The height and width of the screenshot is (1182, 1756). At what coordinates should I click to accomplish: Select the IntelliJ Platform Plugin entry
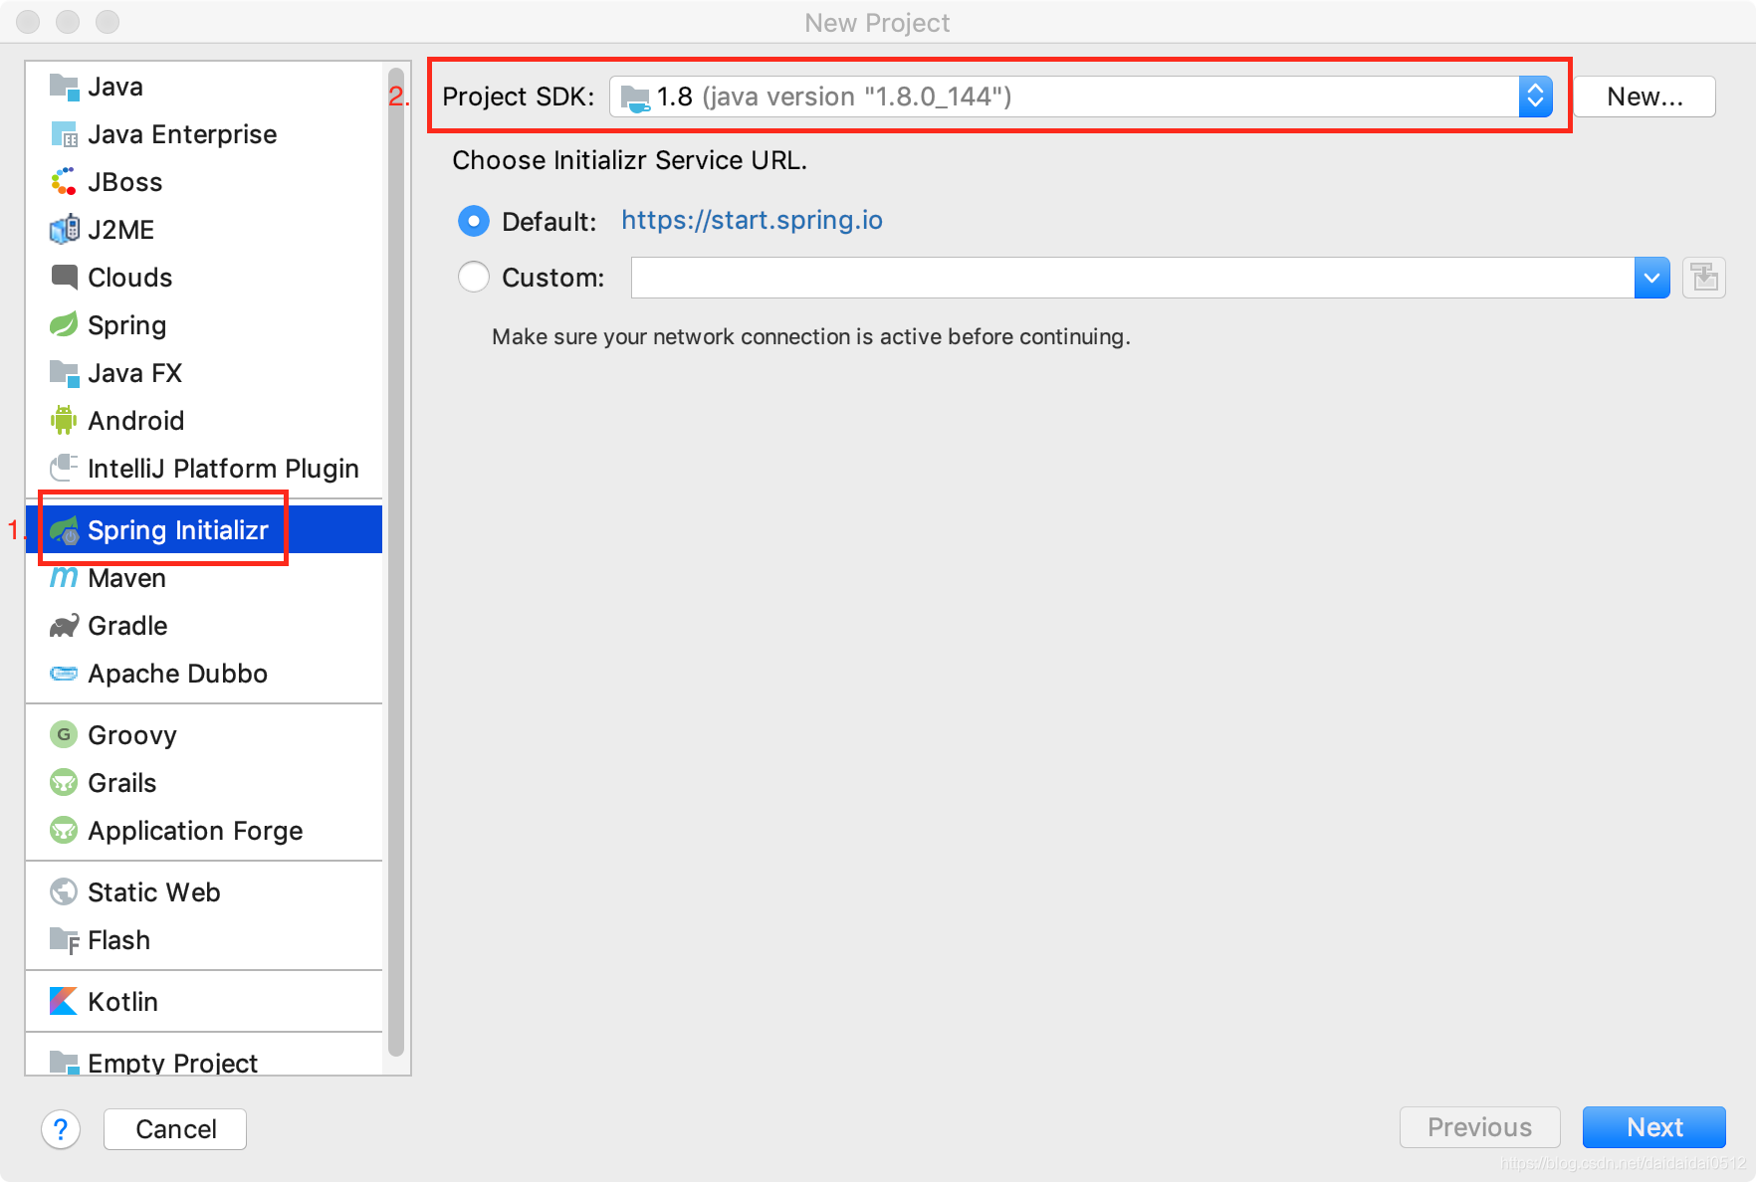204,469
